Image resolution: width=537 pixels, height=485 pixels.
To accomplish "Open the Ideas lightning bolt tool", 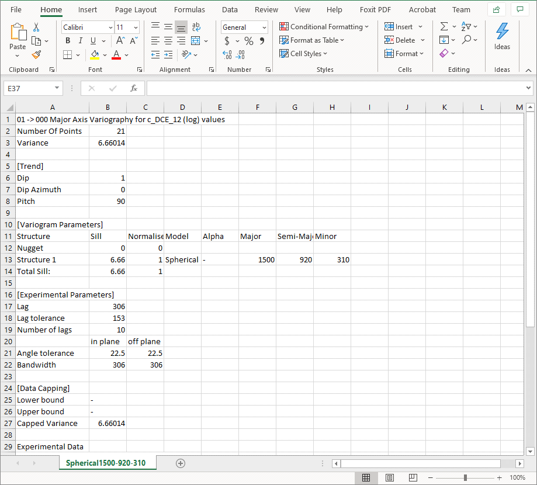I will (x=502, y=36).
